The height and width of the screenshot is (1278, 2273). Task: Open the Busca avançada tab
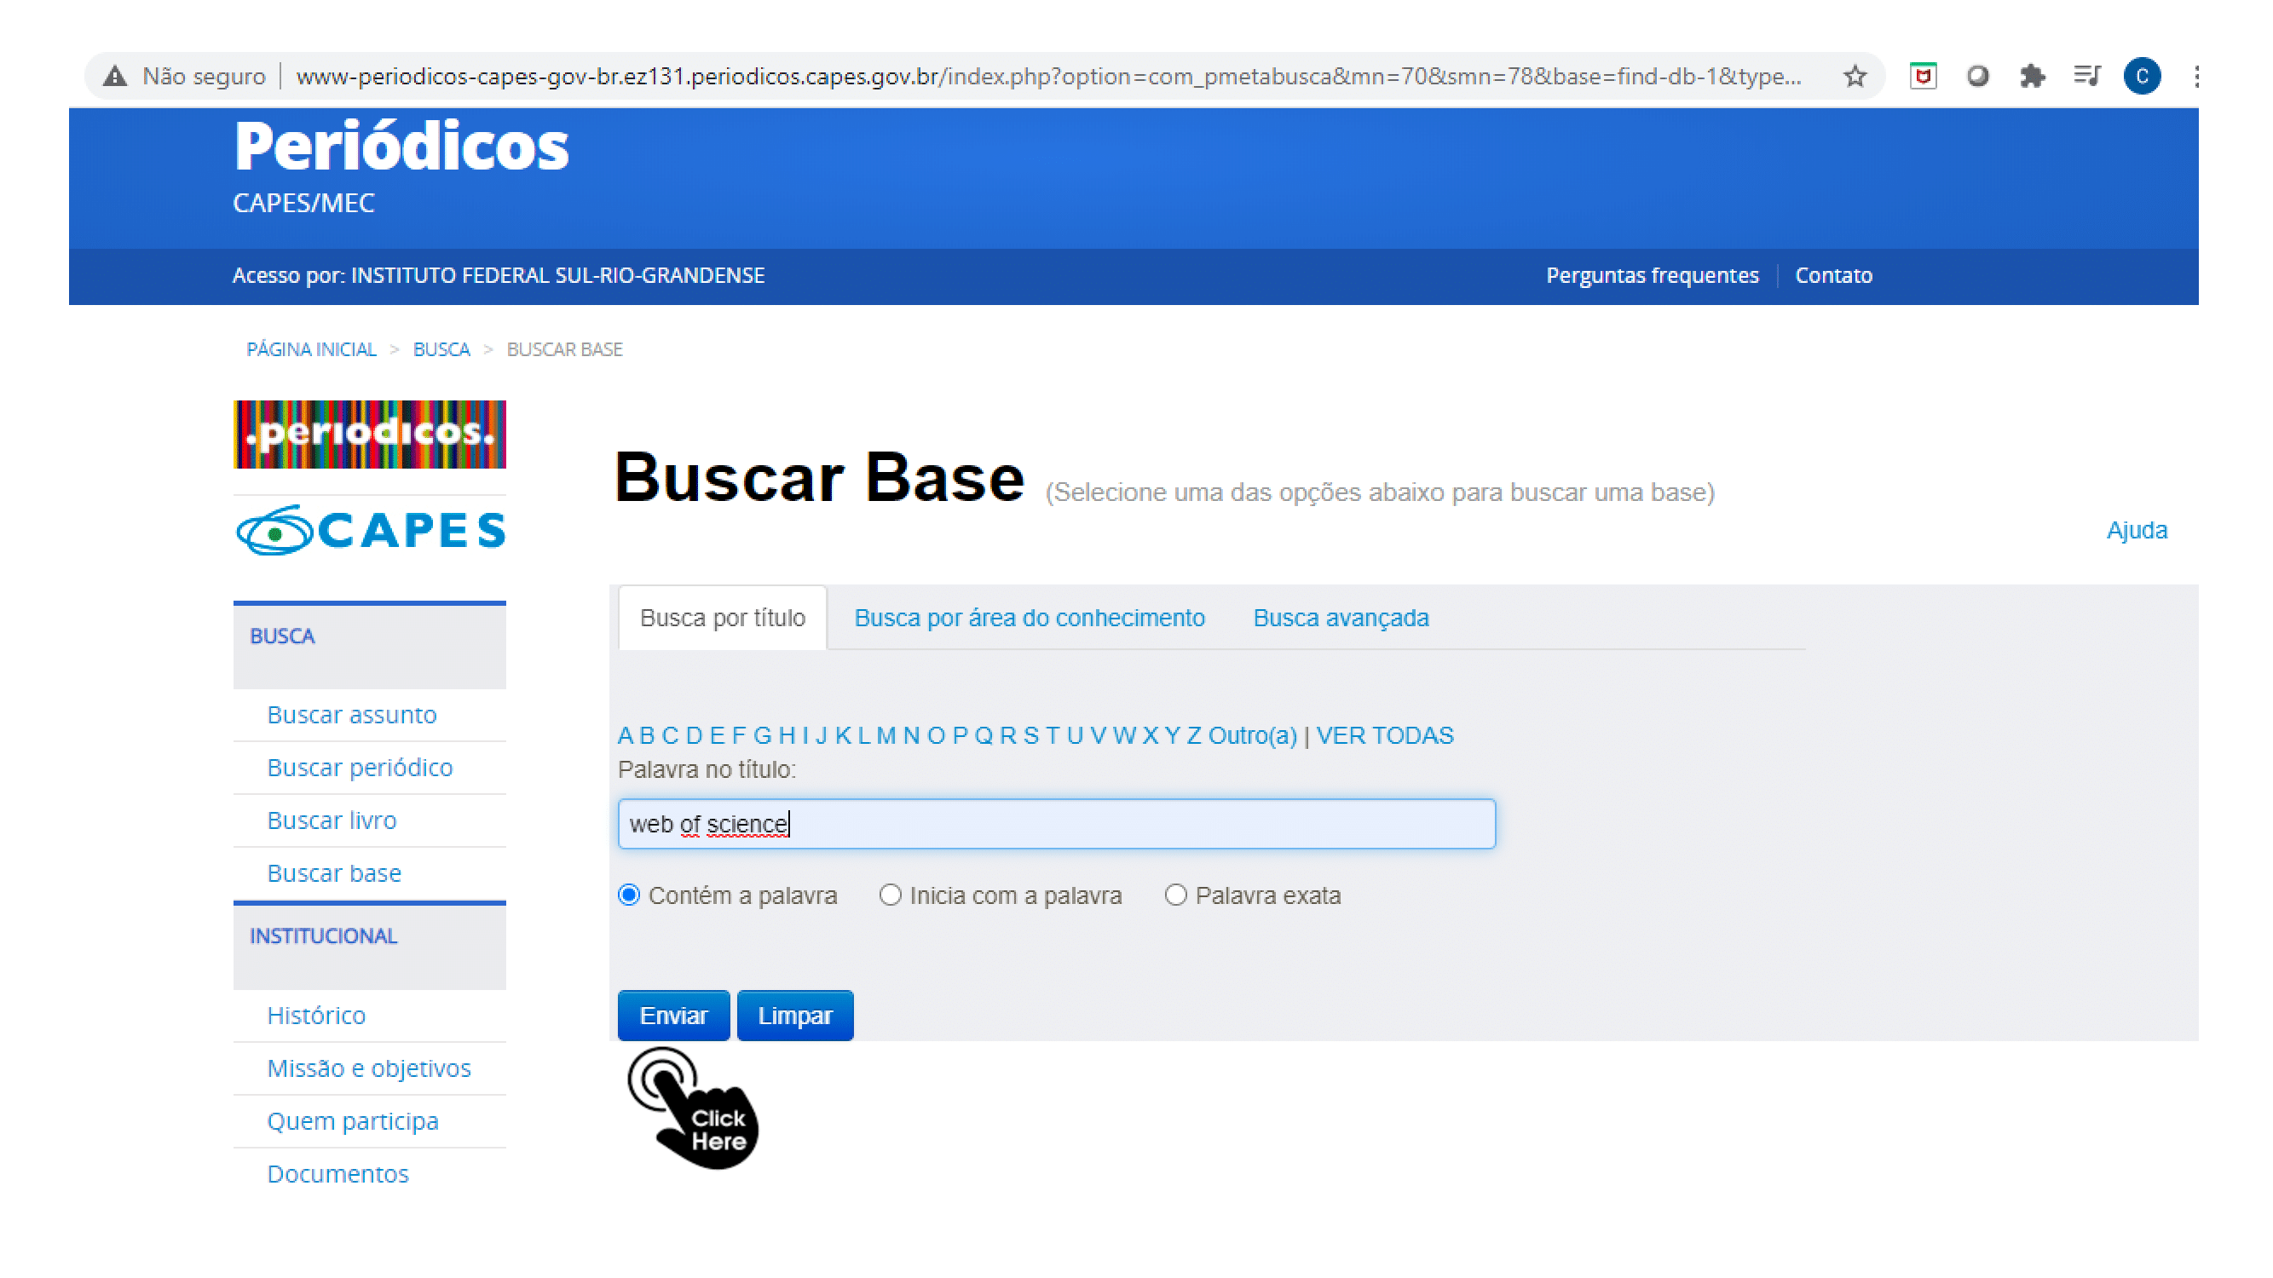click(1341, 618)
